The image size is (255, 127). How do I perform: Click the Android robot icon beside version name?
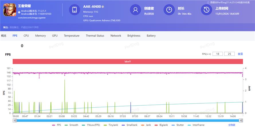point(19,12)
